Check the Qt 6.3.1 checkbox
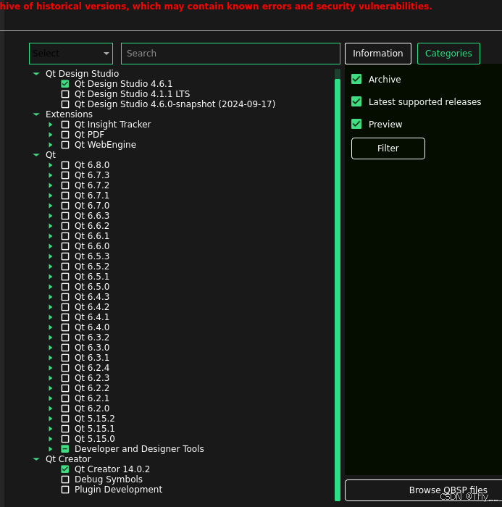This screenshot has height=507, width=502. [65, 358]
